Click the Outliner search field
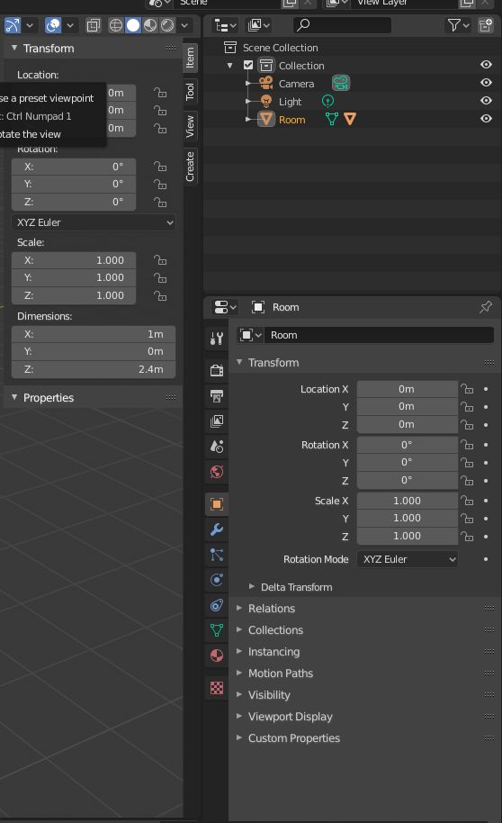This screenshot has height=823, width=502. (x=342, y=24)
